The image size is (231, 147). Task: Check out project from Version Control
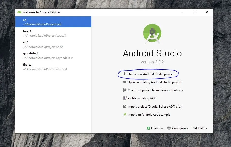click(154, 90)
